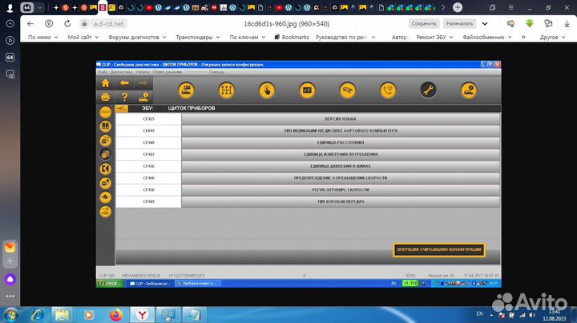This screenshot has height=323, width=577.
Task: Select ЕДИНИЦА ДАВЛЕНИЯ В ШИНАХ row
Action: pos(341,165)
